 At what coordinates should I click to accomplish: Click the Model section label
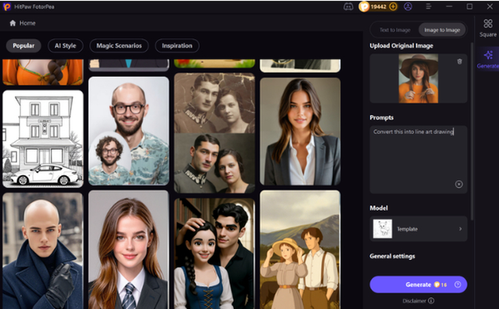[x=379, y=208]
